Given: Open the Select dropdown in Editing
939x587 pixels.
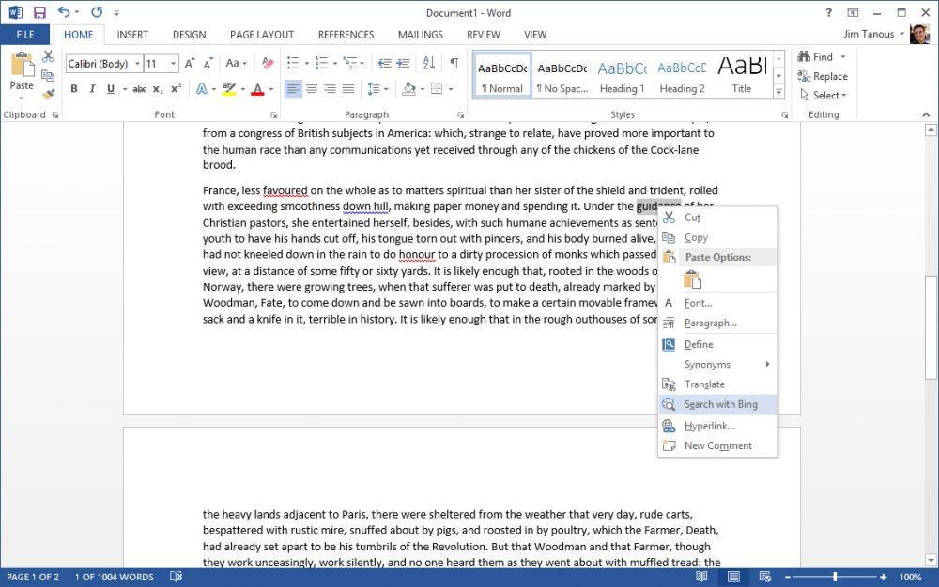Looking at the screenshot, I should tap(824, 95).
